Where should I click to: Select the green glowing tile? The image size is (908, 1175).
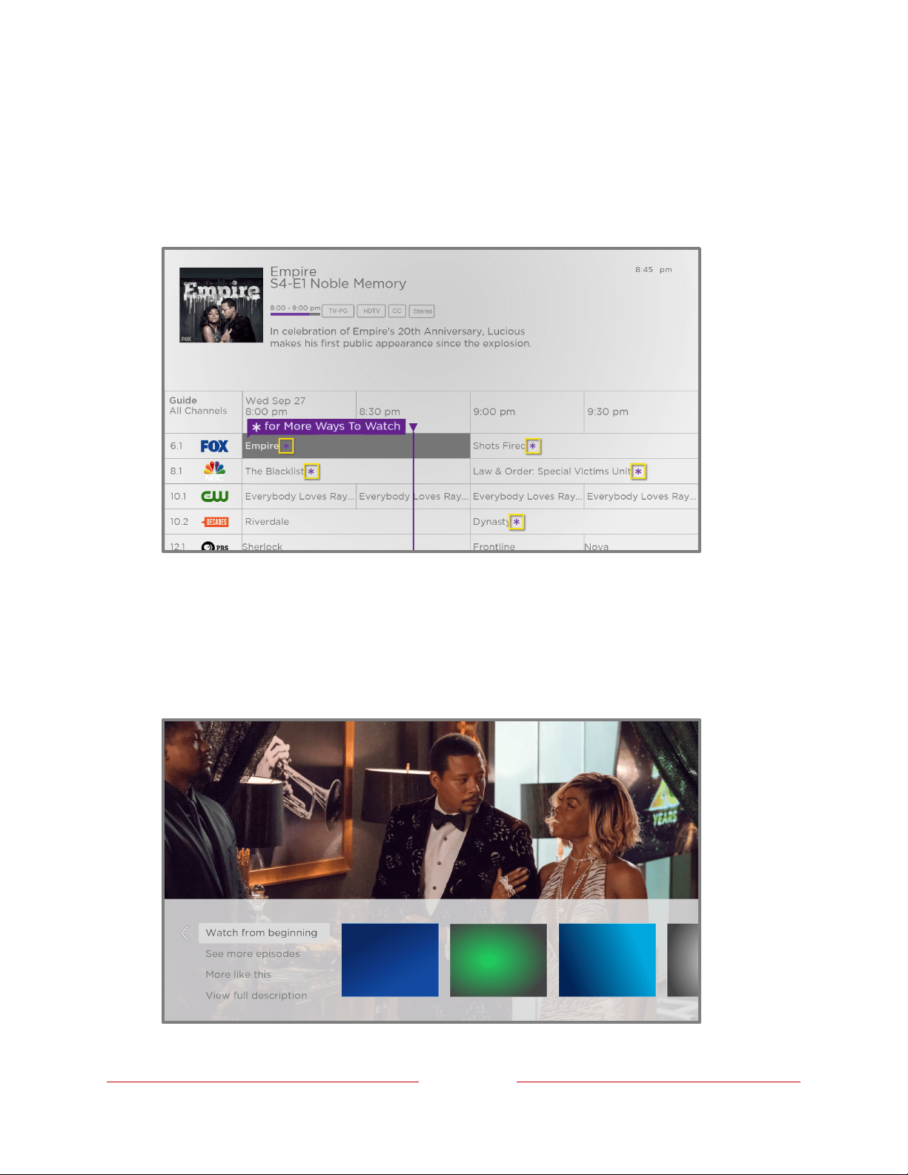pos(498,960)
